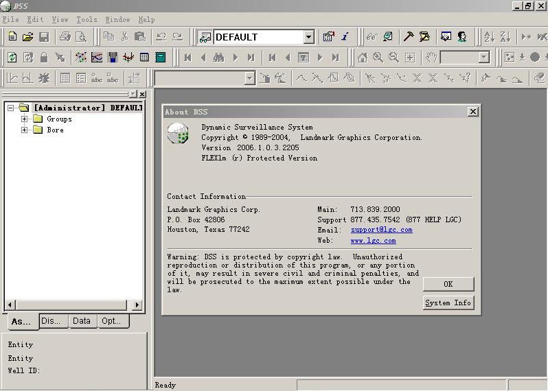Viewport: 548px width, 391px height.
Task: Click the calendar properties icon beside DEFAULT
Action: 328,36
